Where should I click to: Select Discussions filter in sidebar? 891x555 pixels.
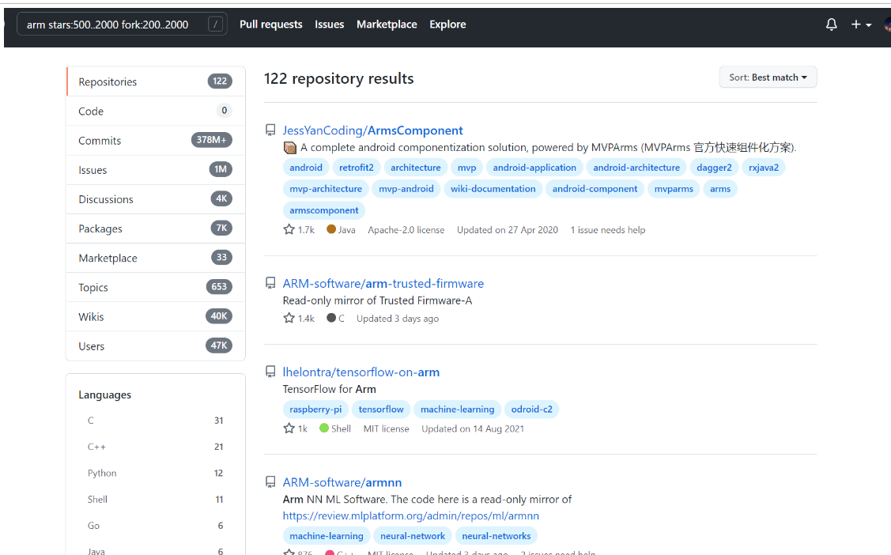[x=156, y=198]
